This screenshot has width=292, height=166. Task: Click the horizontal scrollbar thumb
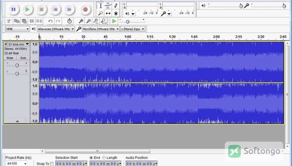pos(97,151)
